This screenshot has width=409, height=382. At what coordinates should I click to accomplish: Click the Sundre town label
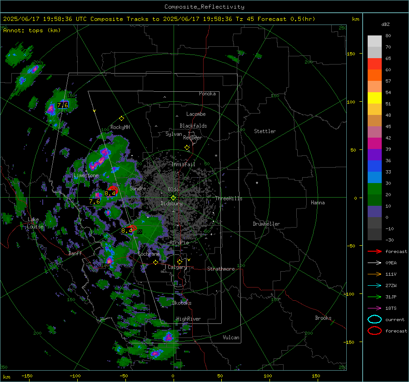pyautogui.click(x=138, y=188)
